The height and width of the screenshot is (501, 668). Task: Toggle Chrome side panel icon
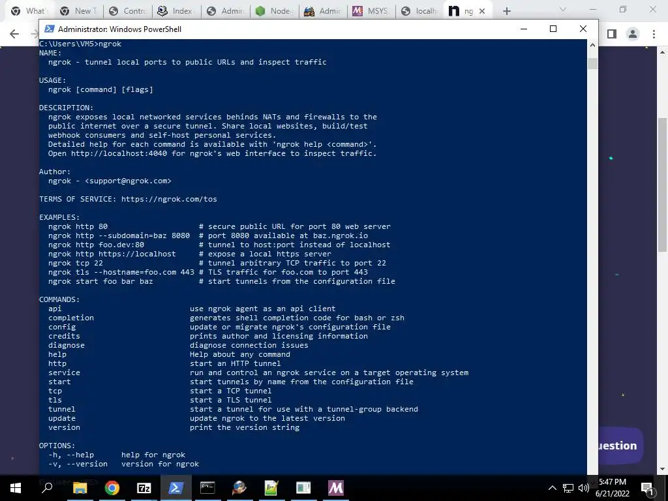click(x=612, y=34)
